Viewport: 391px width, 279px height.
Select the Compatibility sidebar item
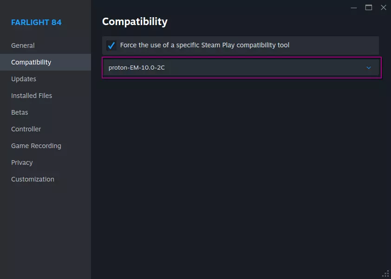point(31,62)
